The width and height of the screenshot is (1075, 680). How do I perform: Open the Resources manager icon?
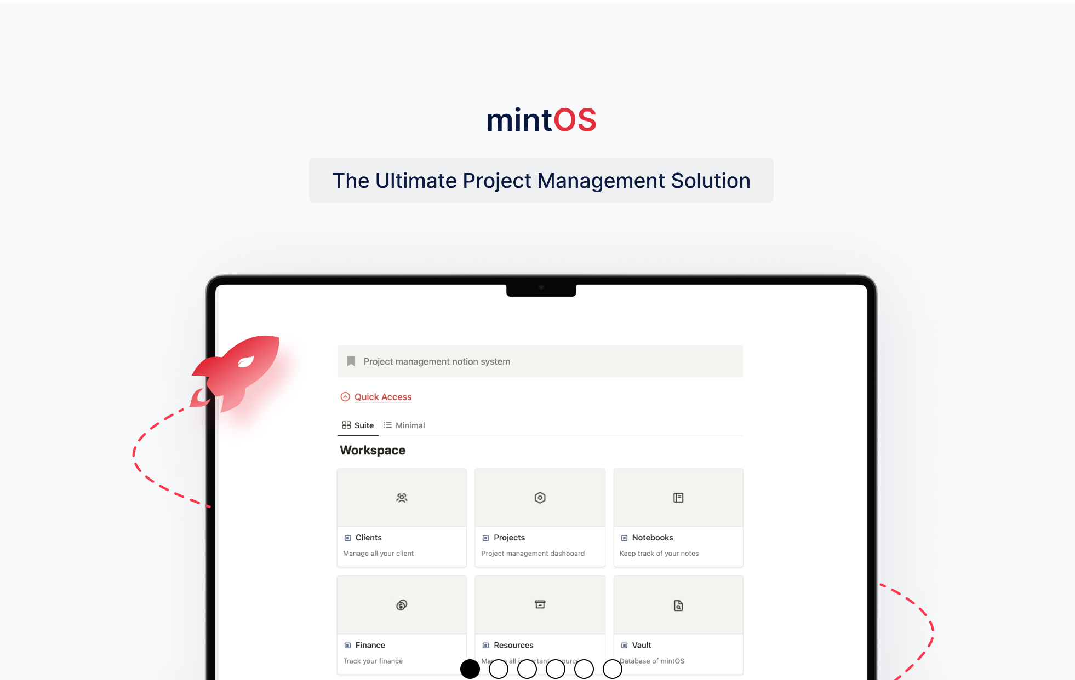(x=540, y=605)
